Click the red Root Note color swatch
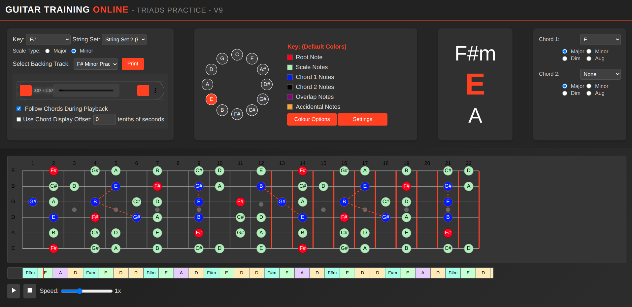This screenshot has height=307, width=632. pos(290,58)
